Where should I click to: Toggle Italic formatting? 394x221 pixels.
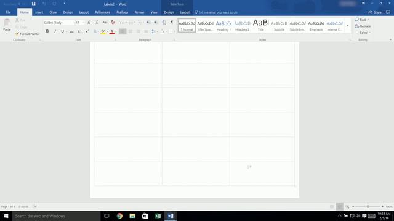pyautogui.click(x=55, y=31)
